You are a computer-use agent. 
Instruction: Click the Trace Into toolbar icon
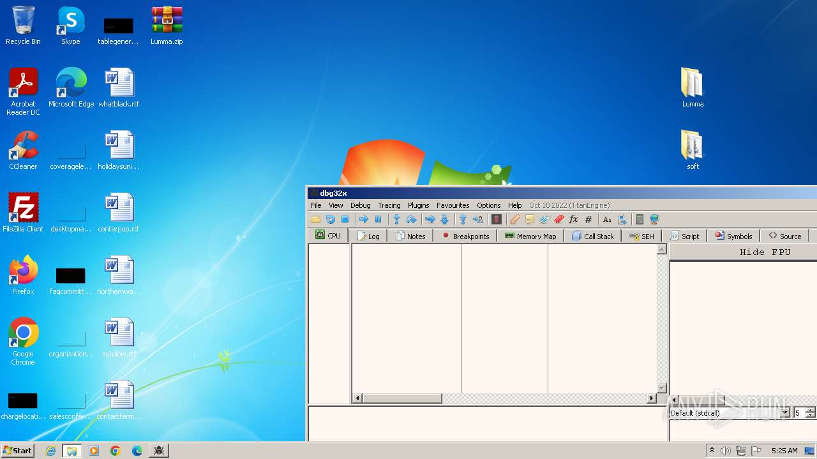pos(430,219)
